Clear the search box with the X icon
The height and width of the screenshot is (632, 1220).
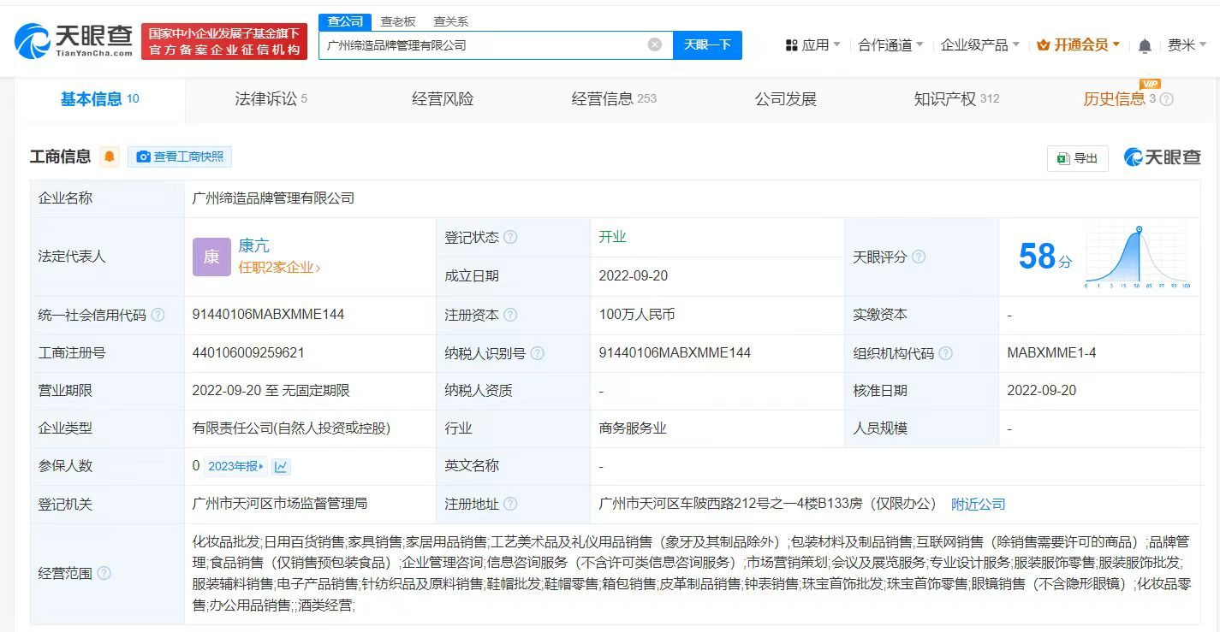tap(654, 44)
